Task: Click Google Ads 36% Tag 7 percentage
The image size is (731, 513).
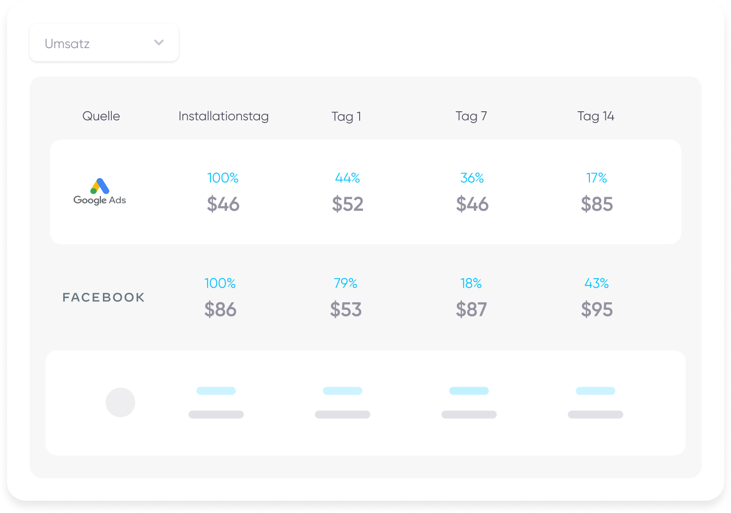Action: pyautogui.click(x=472, y=178)
